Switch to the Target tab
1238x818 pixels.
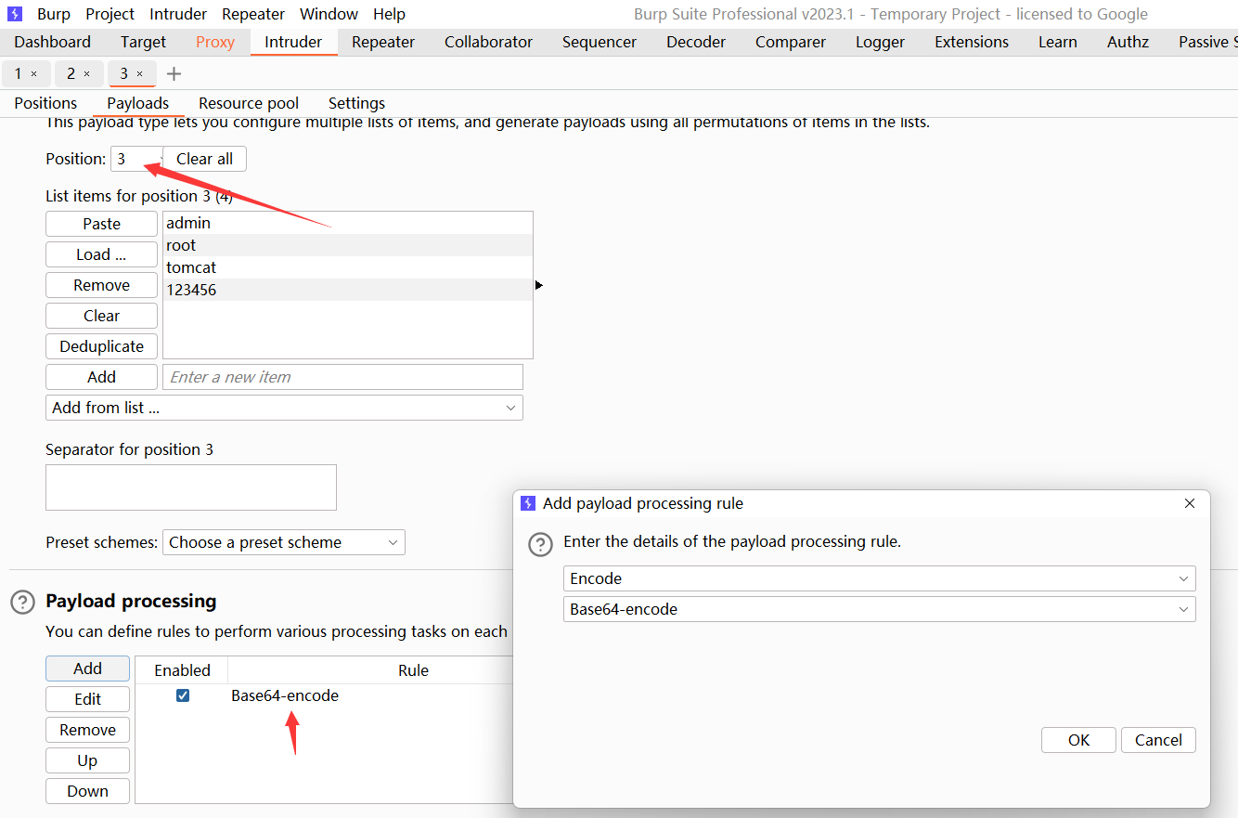coord(143,42)
